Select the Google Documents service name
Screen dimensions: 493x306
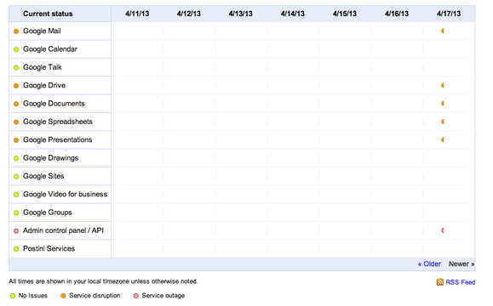54,104
